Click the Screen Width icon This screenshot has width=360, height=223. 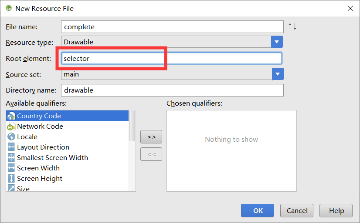[11, 168]
